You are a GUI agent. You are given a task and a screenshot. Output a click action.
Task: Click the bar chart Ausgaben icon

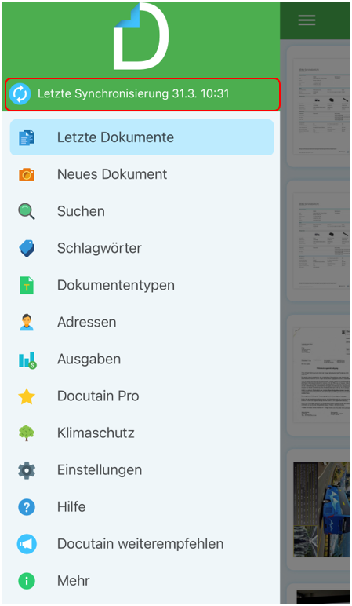[27, 360]
